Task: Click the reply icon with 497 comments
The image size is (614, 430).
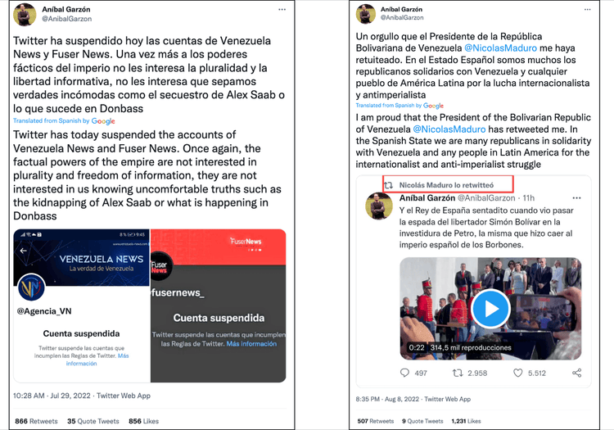Action: pos(404,373)
